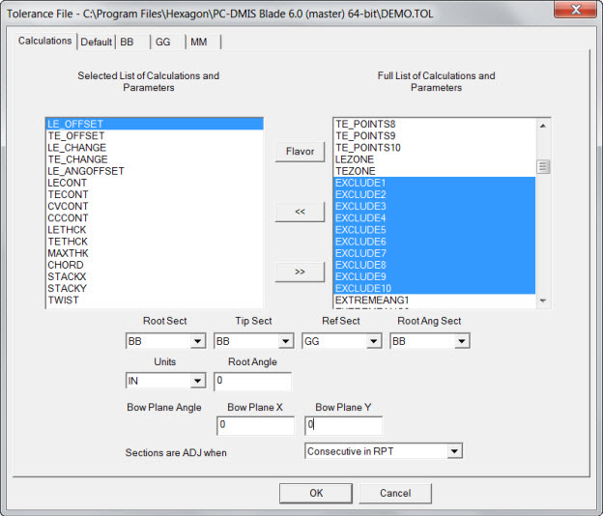Image resolution: width=603 pixels, height=516 pixels.
Task: Expand the Ref Sect dropdown
Action: point(373,341)
